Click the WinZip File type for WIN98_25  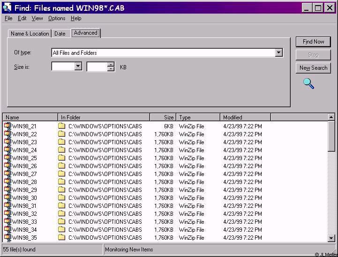pos(191,158)
